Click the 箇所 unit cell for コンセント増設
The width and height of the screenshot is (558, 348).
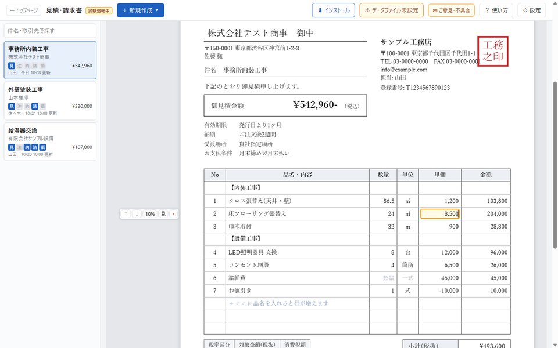[x=408, y=265]
